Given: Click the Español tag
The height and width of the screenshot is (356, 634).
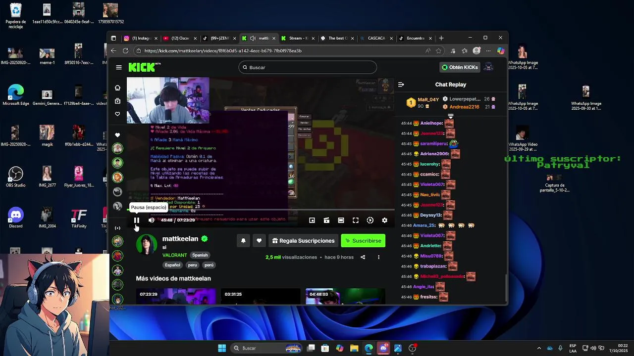Looking at the screenshot, I should (x=172, y=265).
